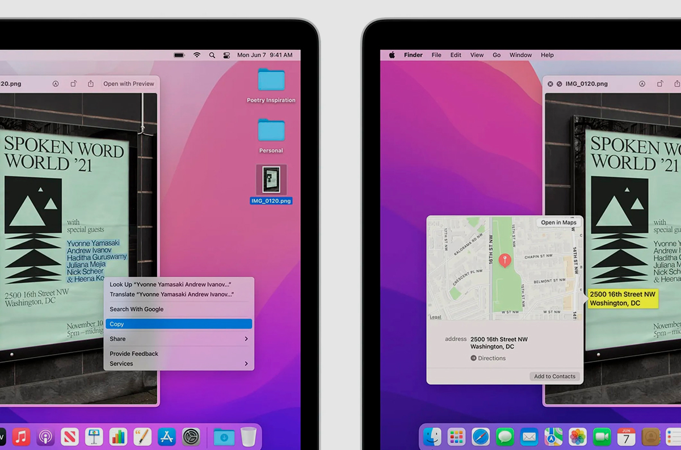
Task: Click the address text in map popup
Action: (499, 343)
